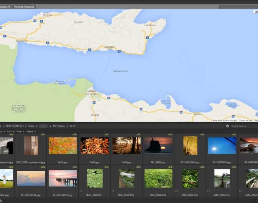The image size is (258, 203).
Task: Go to Users in the breadcrumb
Action: tap(31, 126)
